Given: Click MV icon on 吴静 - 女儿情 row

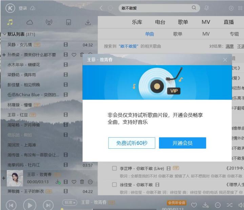Looking at the screenshot, I should click(66, 45).
